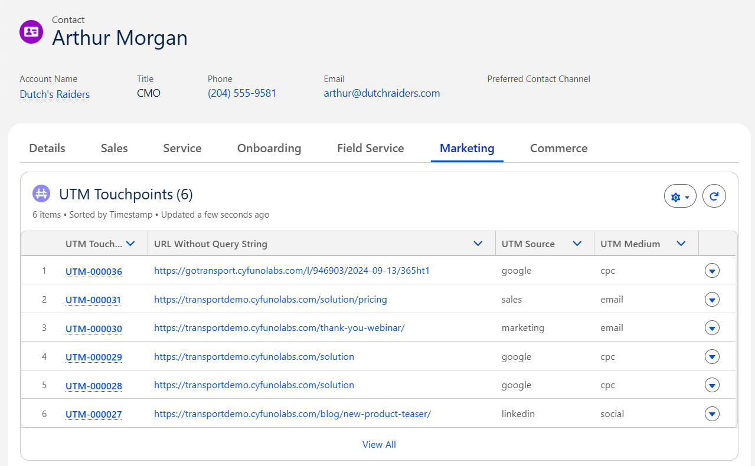
Task: Open record UTM-000030
Action: [x=94, y=329]
